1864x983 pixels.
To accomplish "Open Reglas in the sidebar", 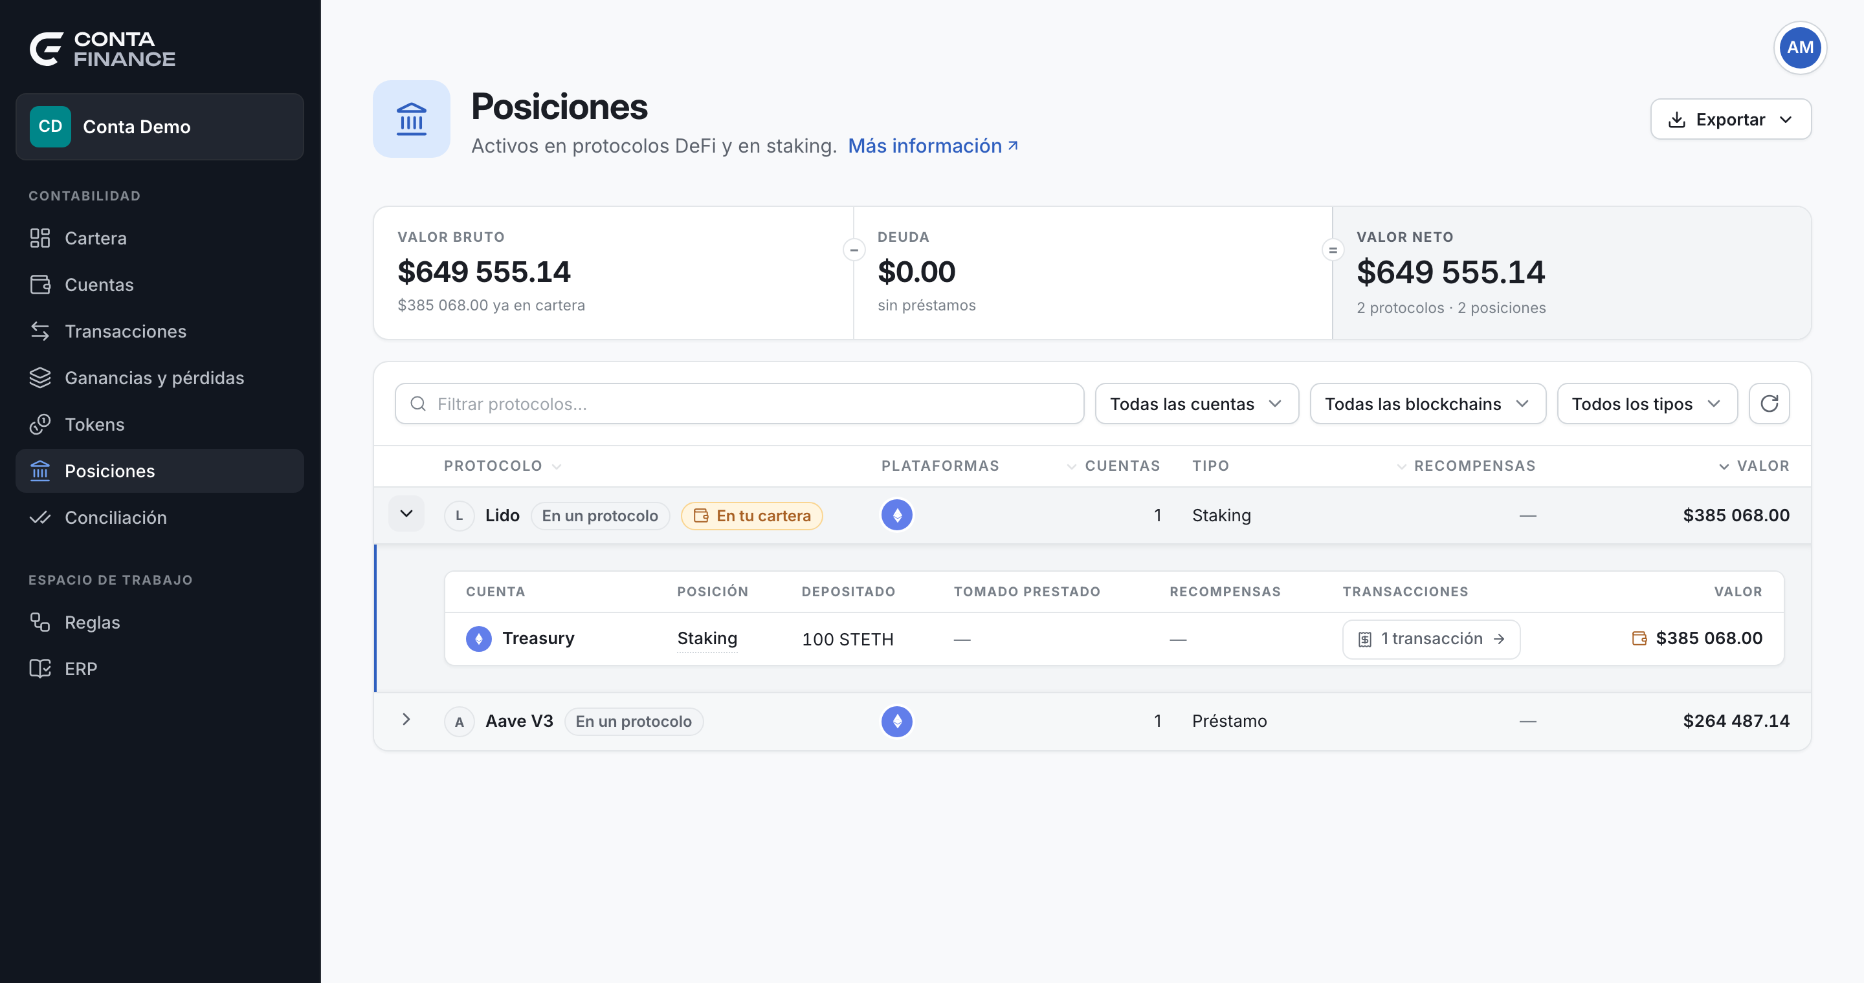I will click(159, 622).
